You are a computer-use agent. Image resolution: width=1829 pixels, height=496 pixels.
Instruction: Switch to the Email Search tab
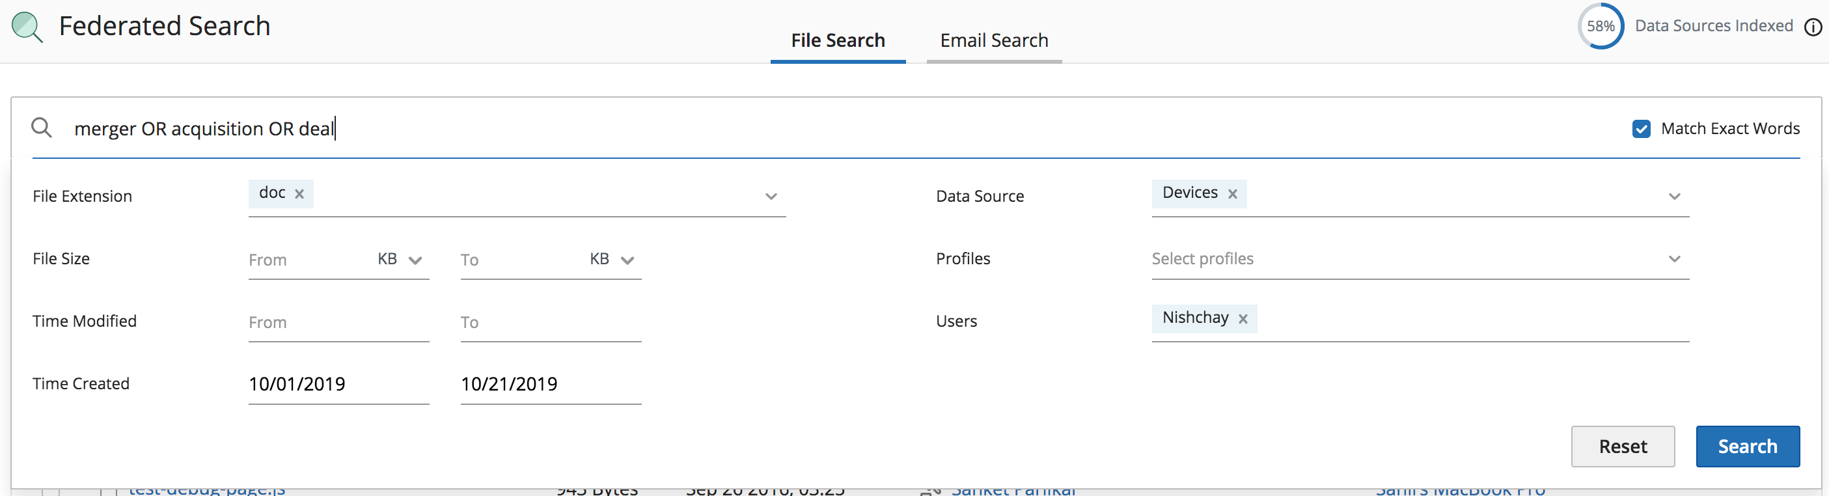[x=993, y=40]
